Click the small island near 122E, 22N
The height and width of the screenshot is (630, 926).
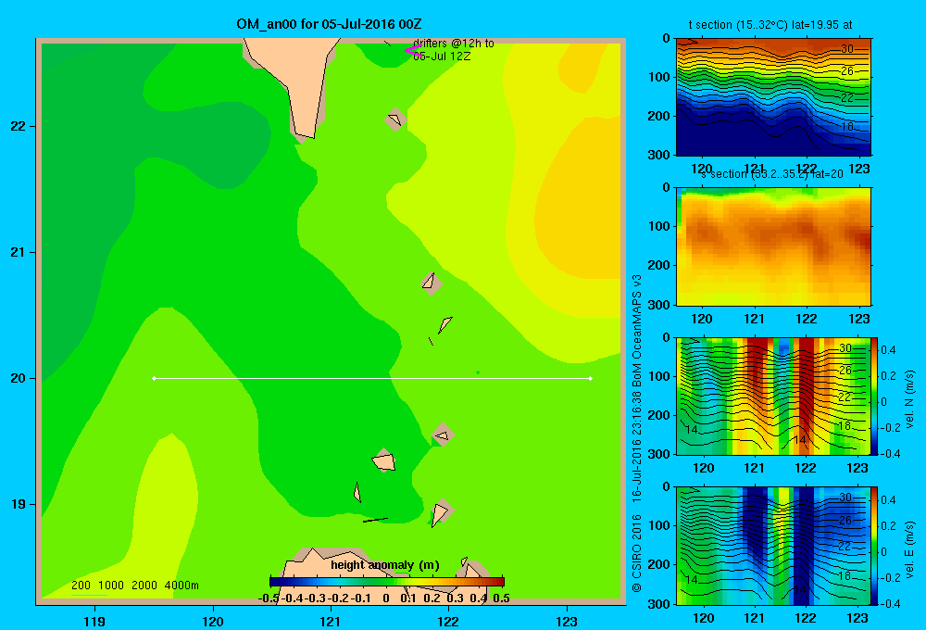click(395, 120)
